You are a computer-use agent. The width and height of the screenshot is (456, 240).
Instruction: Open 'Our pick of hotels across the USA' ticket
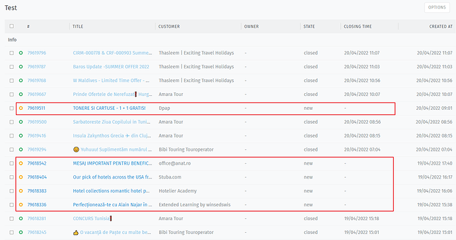click(x=112, y=177)
